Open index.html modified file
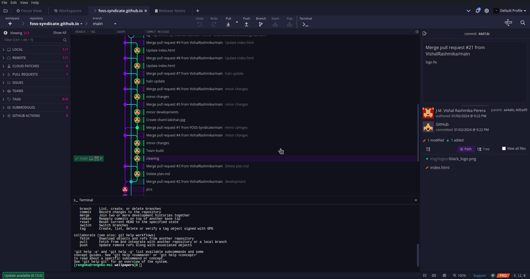Image resolution: width=530 pixels, height=279 pixels. coord(440,168)
